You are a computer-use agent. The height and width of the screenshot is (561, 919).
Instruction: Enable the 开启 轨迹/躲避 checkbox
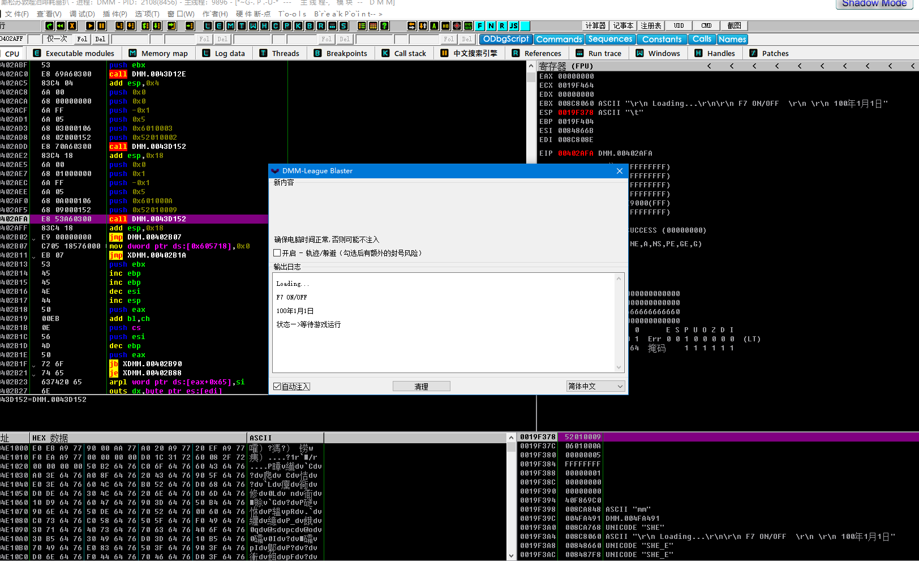click(x=277, y=253)
